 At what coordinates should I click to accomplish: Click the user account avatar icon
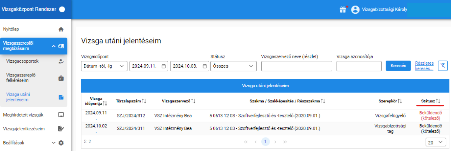pos(355,10)
